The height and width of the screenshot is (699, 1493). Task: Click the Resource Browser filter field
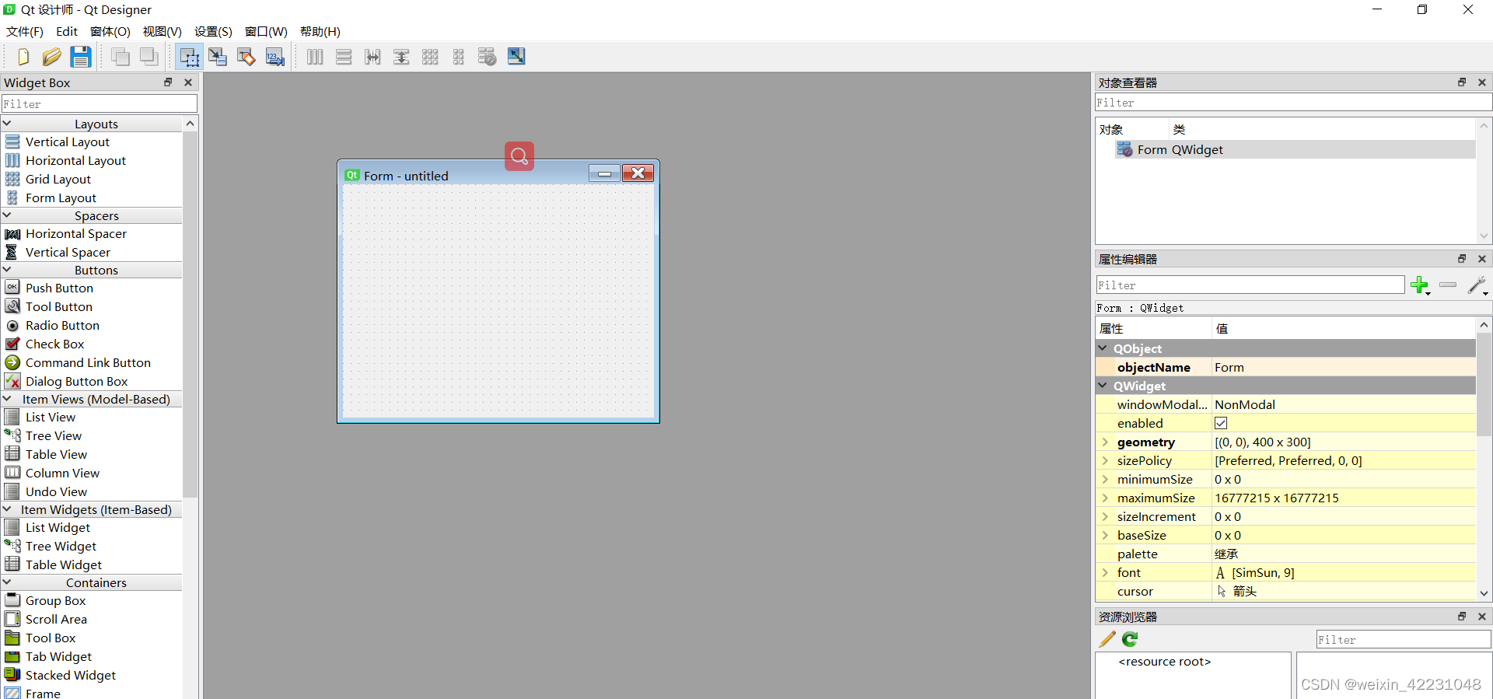point(1404,639)
